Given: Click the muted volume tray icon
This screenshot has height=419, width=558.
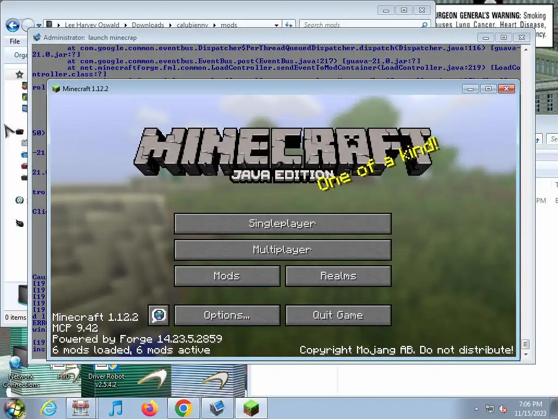Looking at the screenshot, I should tap(503, 409).
